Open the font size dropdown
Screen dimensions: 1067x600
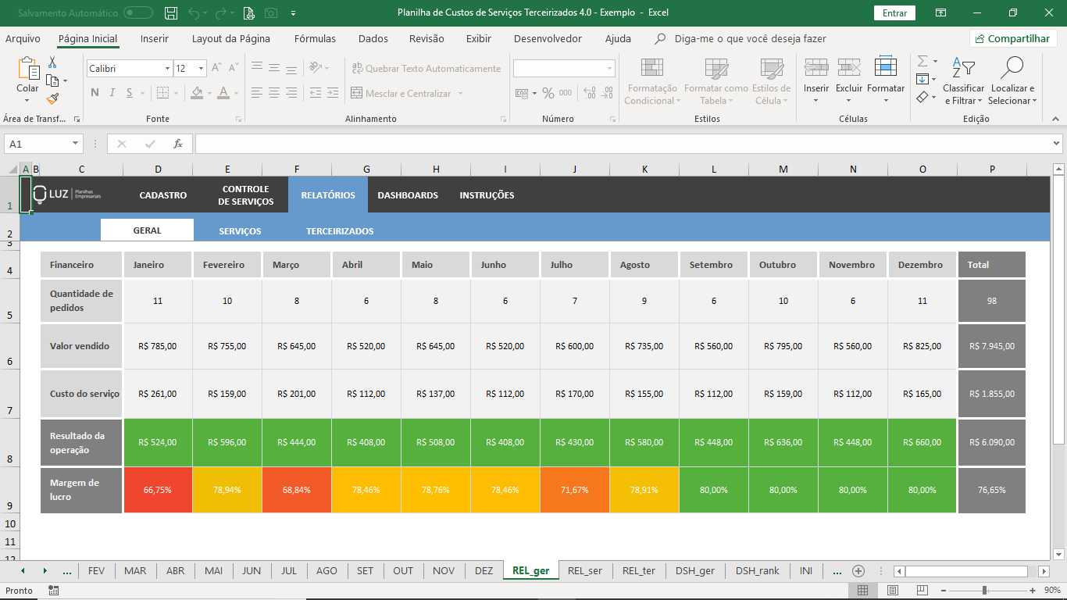[201, 69]
